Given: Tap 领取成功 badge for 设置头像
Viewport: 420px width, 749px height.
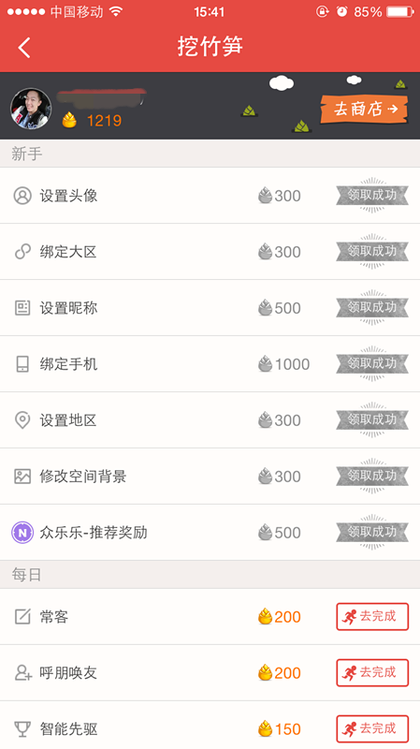Looking at the screenshot, I should 372,196.
